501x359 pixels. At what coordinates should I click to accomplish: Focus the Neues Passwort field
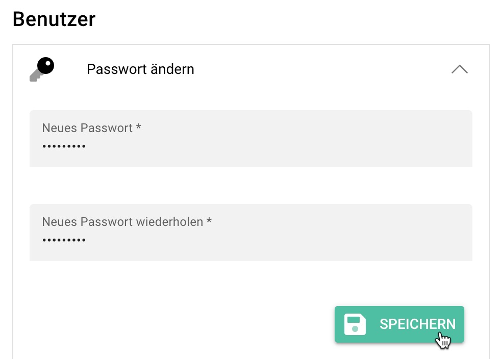(x=204, y=139)
